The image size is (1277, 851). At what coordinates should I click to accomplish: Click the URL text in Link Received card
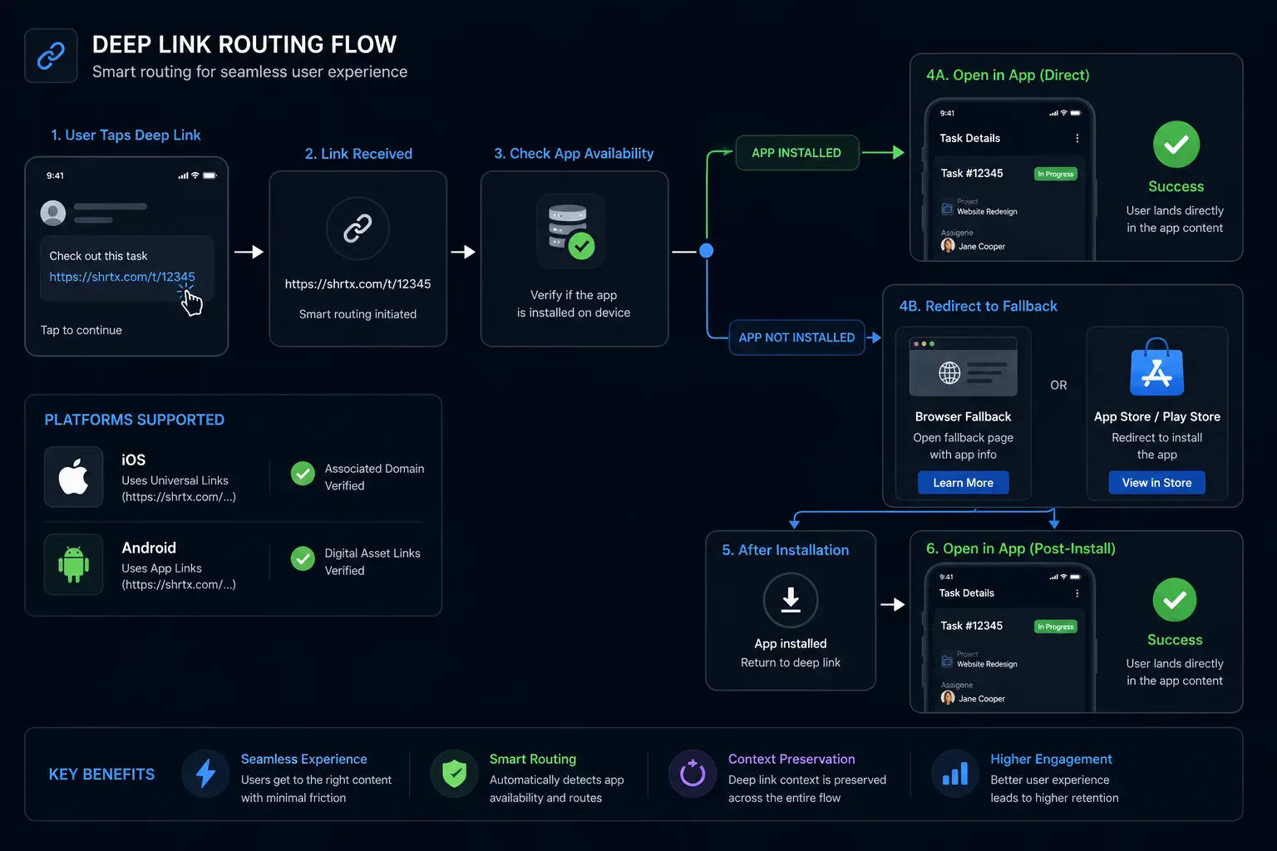(357, 284)
